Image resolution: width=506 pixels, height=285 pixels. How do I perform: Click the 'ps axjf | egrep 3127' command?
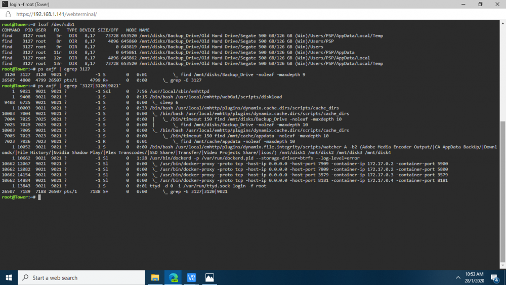click(x=64, y=69)
